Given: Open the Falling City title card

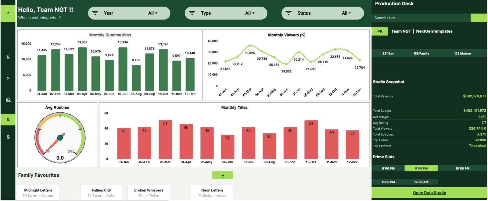Looking at the screenshot, I should [102, 192].
